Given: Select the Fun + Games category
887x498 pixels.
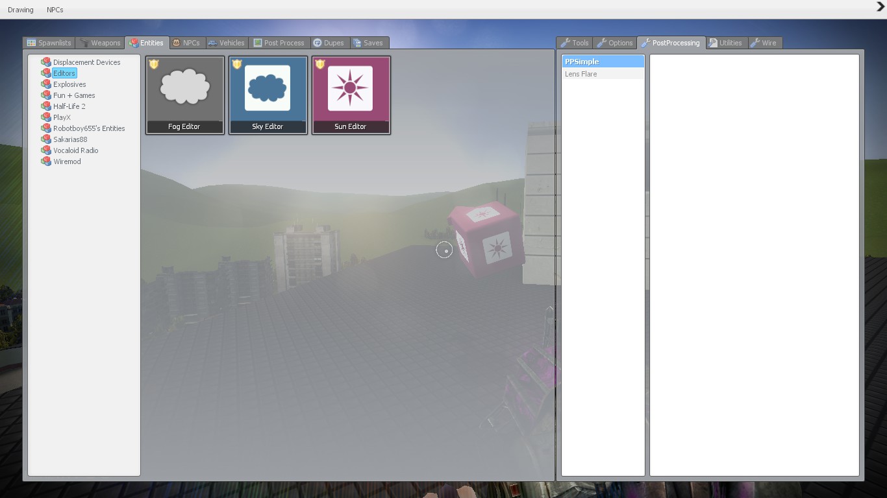Looking at the screenshot, I should point(74,95).
